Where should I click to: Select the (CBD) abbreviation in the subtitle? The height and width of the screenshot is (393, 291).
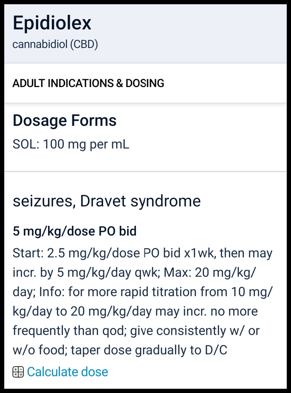(84, 44)
